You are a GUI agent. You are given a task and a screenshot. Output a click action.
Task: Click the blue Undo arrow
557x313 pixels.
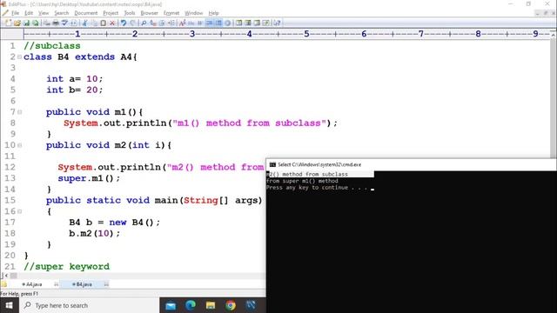click(124, 23)
